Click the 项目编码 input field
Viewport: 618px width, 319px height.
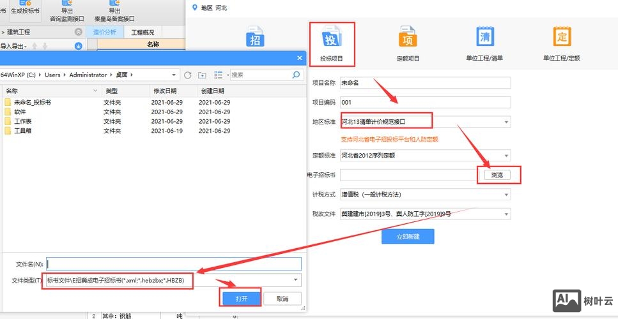[x=425, y=102]
